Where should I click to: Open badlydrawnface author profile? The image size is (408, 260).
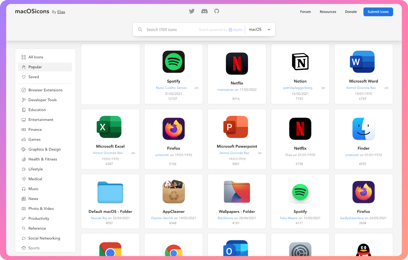(352, 218)
